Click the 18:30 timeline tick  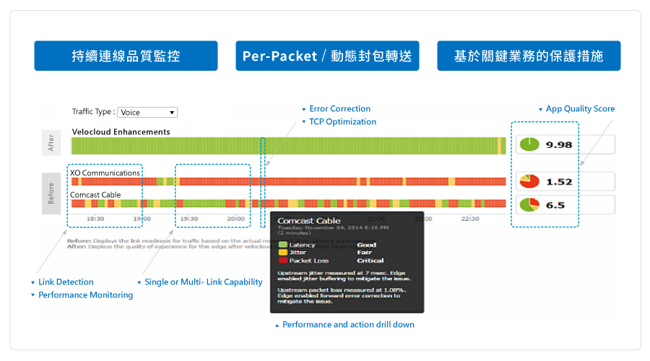pos(95,219)
